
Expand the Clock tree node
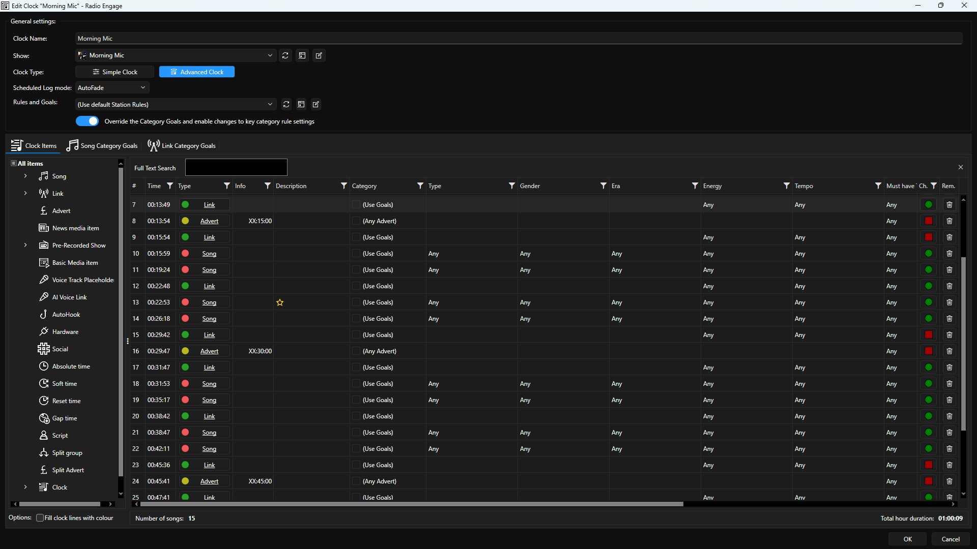tap(25, 487)
